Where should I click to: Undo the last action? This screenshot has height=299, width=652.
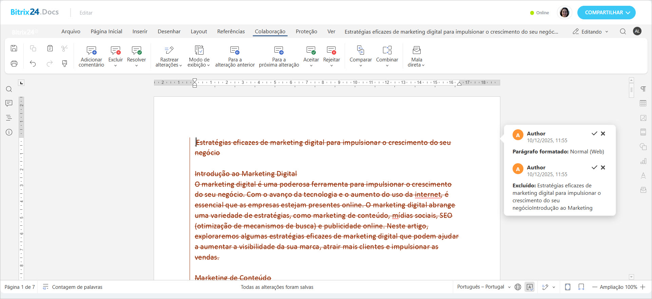(33, 63)
